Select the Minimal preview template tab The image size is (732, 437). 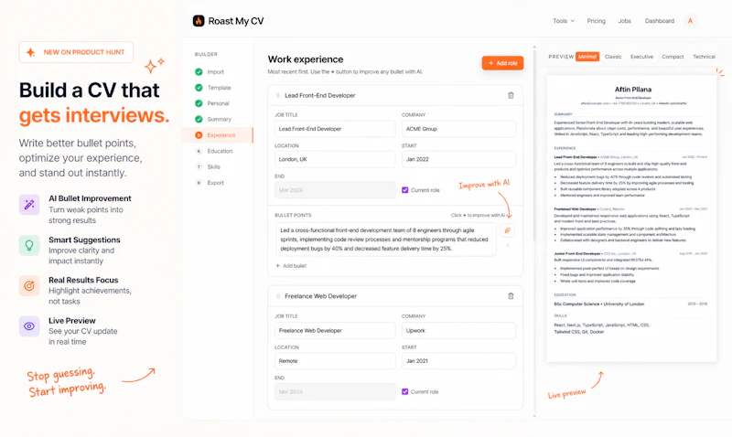click(587, 57)
